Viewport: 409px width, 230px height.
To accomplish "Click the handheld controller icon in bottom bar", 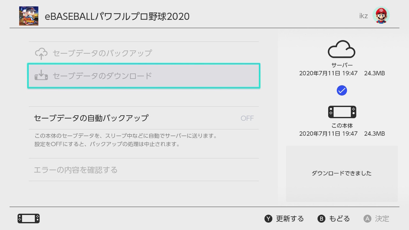I will pos(29,218).
